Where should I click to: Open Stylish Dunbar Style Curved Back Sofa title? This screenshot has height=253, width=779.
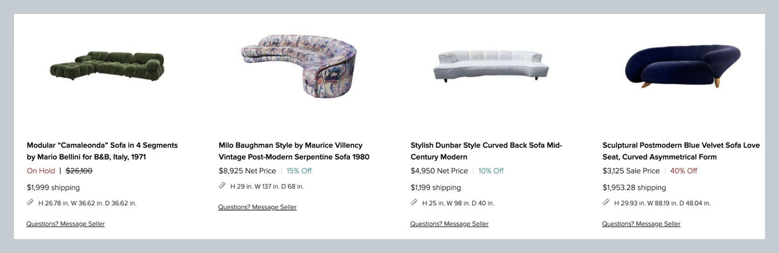click(486, 151)
